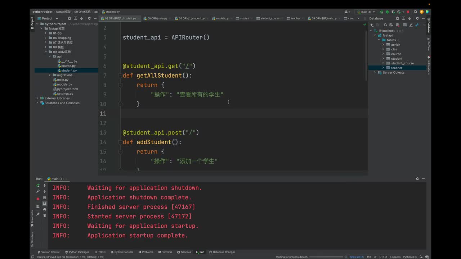Expand the student_course table node
461x259 pixels.
383,63
